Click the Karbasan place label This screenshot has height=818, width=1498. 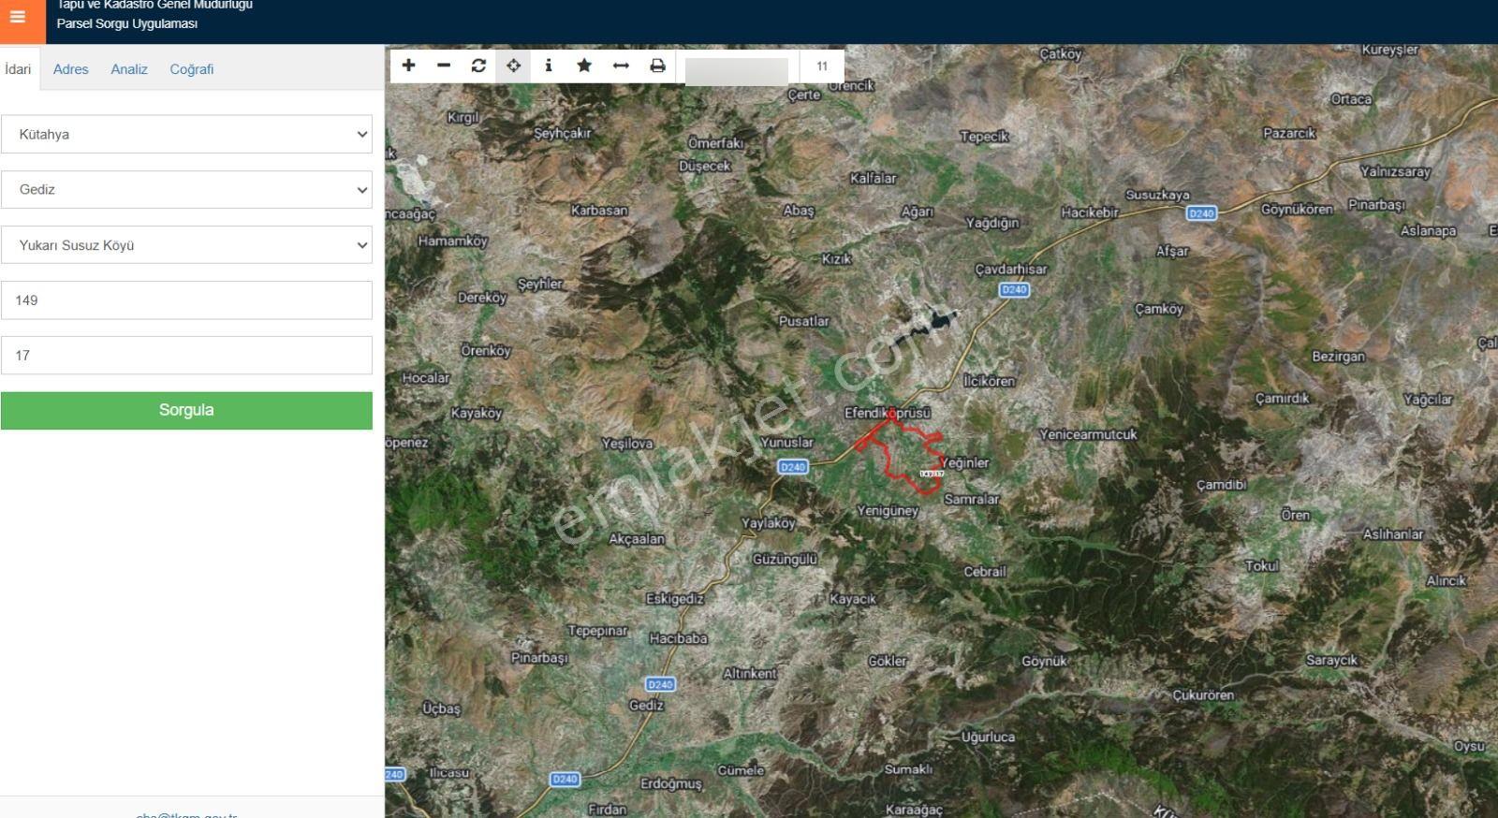click(x=599, y=211)
